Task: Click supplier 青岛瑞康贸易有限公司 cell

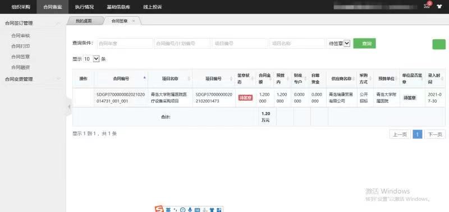Action: 341,97
